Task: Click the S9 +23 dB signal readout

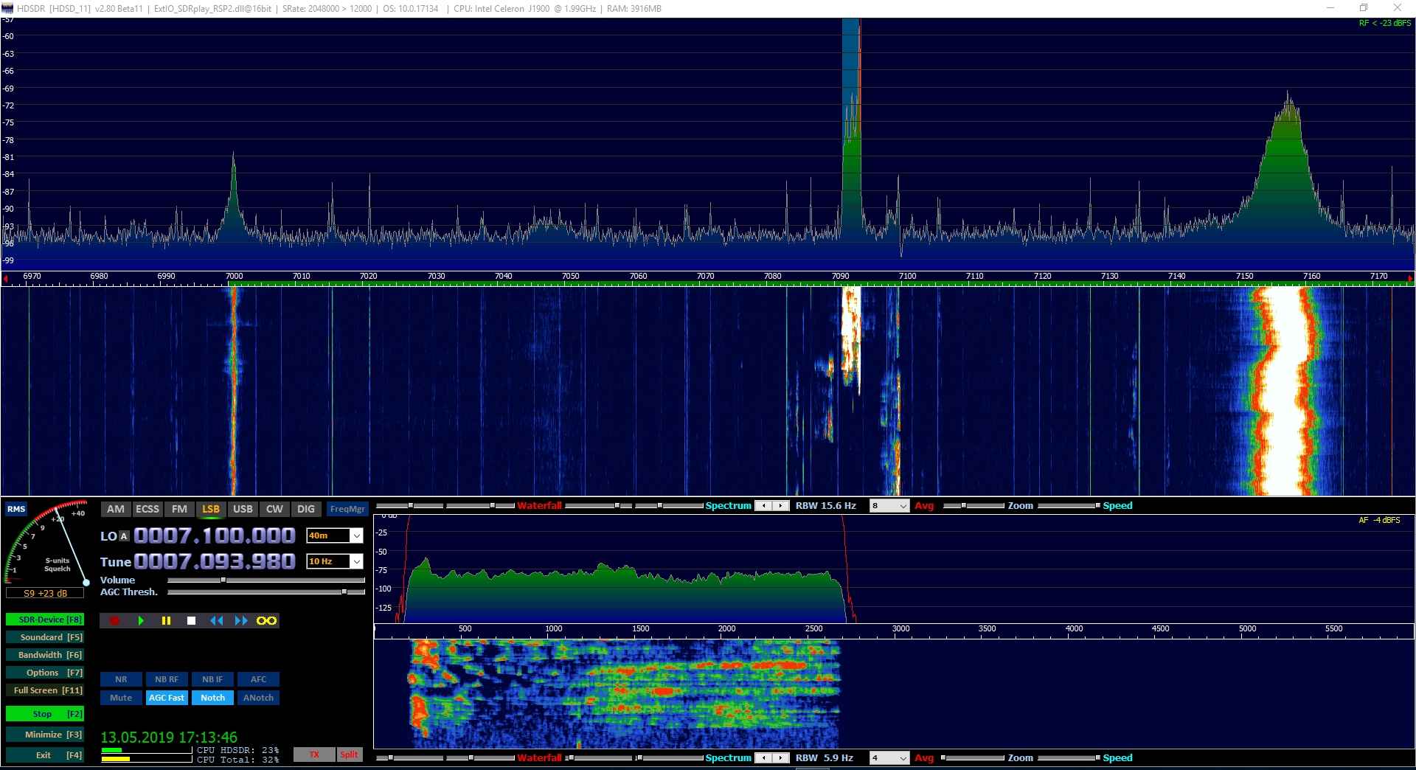Action: pyautogui.click(x=45, y=593)
